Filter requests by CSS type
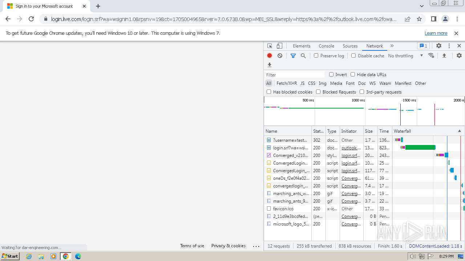Image resolution: width=465 pixels, height=261 pixels. (x=312, y=83)
